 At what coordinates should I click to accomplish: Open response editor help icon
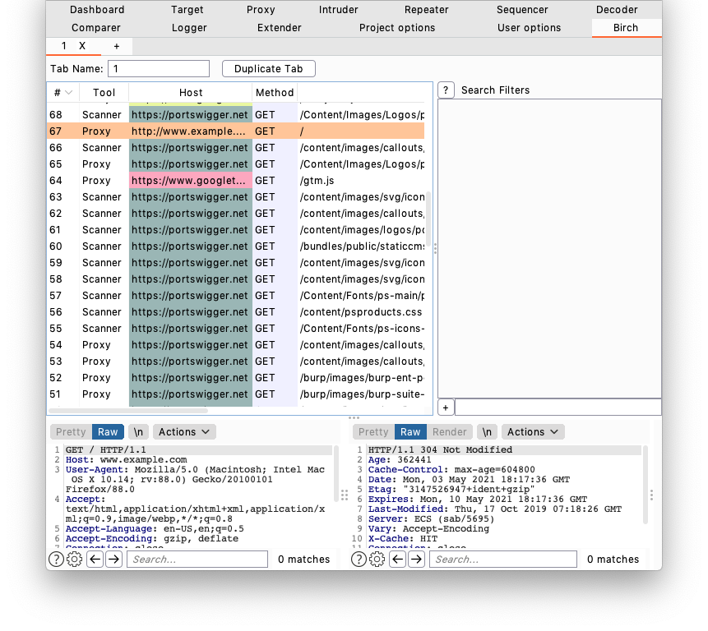click(x=359, y=560)
